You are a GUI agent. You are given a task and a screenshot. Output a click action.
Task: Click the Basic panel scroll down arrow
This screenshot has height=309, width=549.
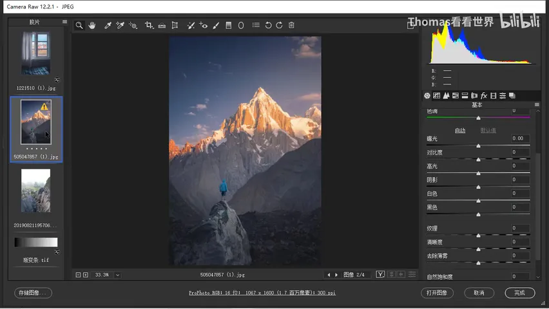[538, 277]
